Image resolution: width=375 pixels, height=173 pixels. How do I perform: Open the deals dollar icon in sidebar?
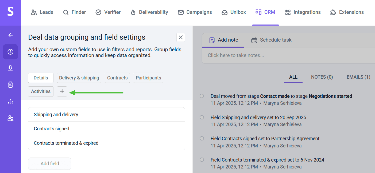[x=10, y=52]
